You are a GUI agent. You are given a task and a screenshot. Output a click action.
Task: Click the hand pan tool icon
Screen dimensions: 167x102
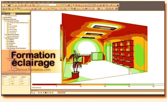58,9
